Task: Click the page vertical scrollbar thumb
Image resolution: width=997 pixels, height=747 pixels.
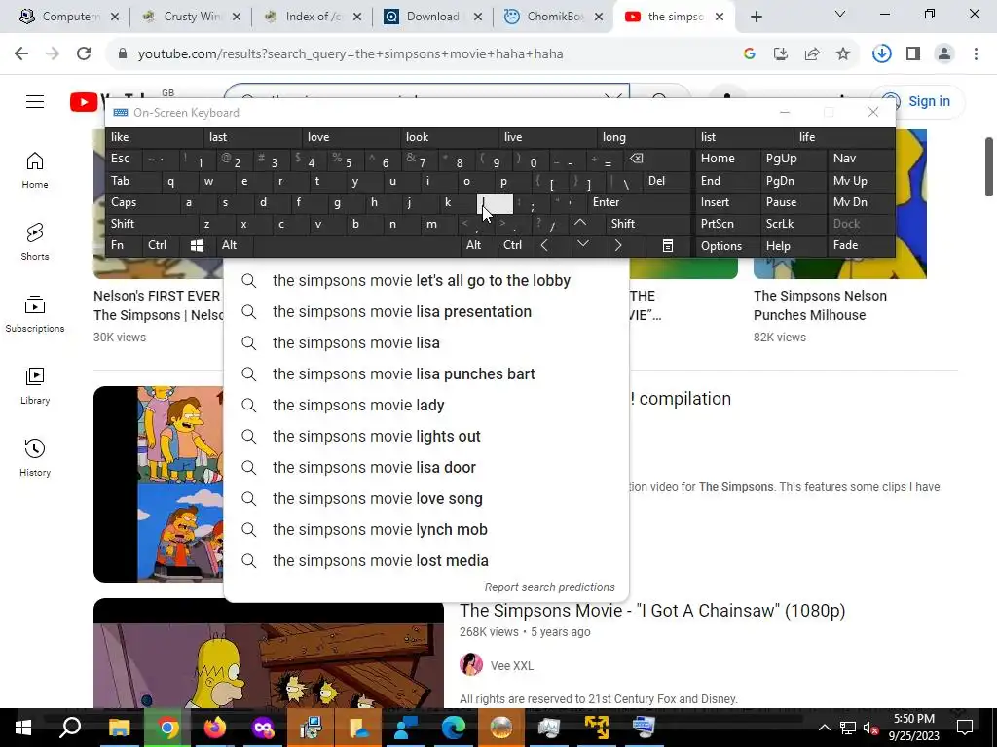Action: pyautogui.click(x=989, y=166)
